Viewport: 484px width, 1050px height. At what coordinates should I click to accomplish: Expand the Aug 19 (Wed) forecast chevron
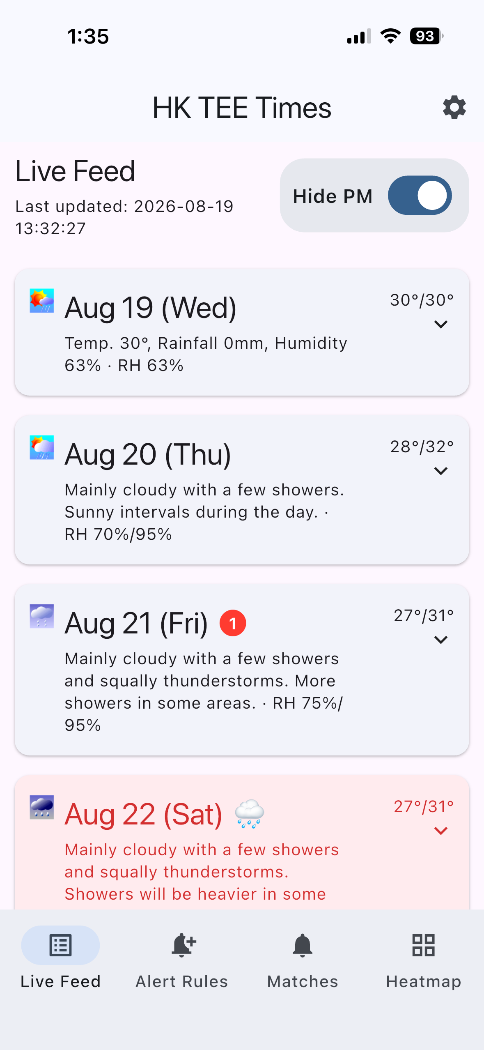pyautogui.click(x=440, y=325)
